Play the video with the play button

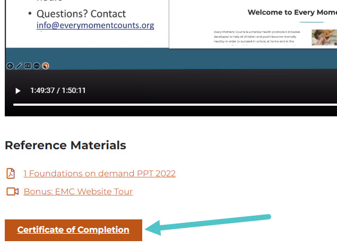pyautogui.click(x=18, y=91)
